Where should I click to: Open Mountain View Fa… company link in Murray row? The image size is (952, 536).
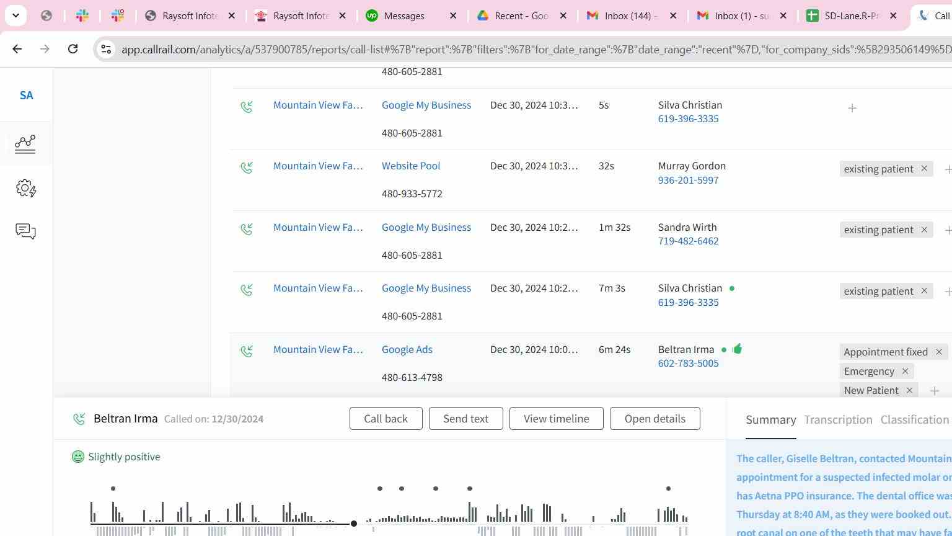[318, 166]
